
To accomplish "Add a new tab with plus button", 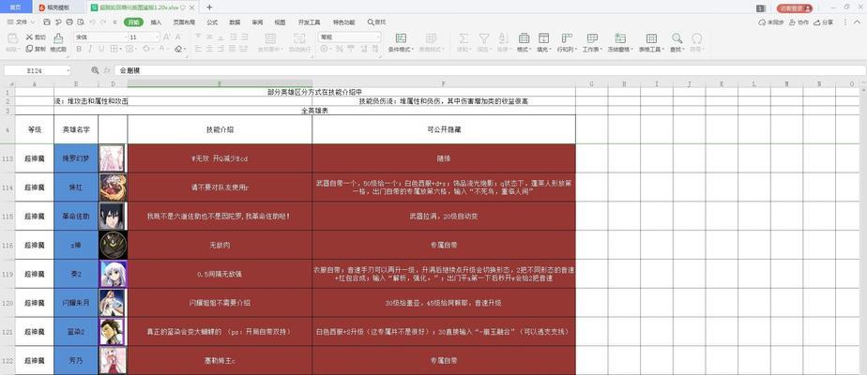I will click(x=209, y=7).
